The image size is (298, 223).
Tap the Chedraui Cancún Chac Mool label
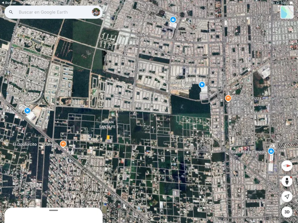(181, 85)
